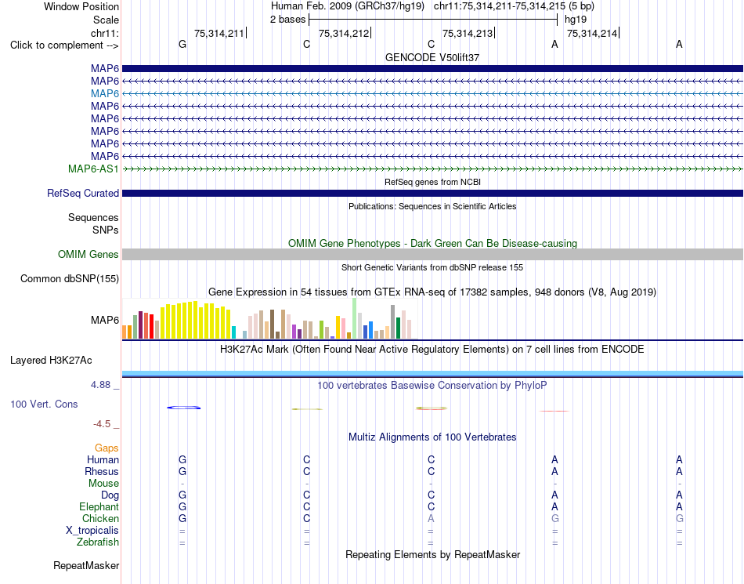Click the 'Chicken' species label
Viewport: 744px width, 584px height.
100,518
